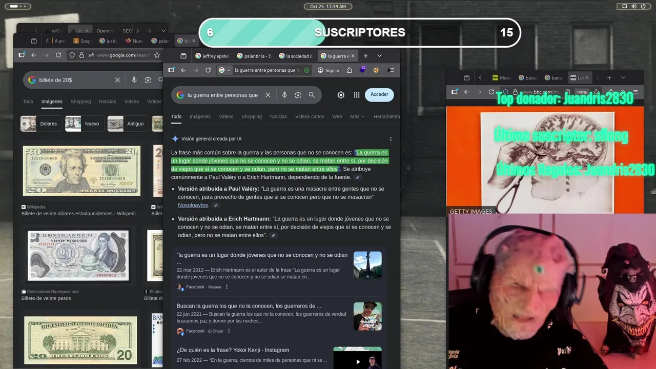The image size is (656, 369).
Task: Select the Noticias filter in the billete search
Action: 108,101
